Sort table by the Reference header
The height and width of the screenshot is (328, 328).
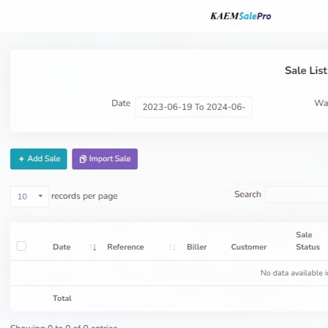(125, 247)
